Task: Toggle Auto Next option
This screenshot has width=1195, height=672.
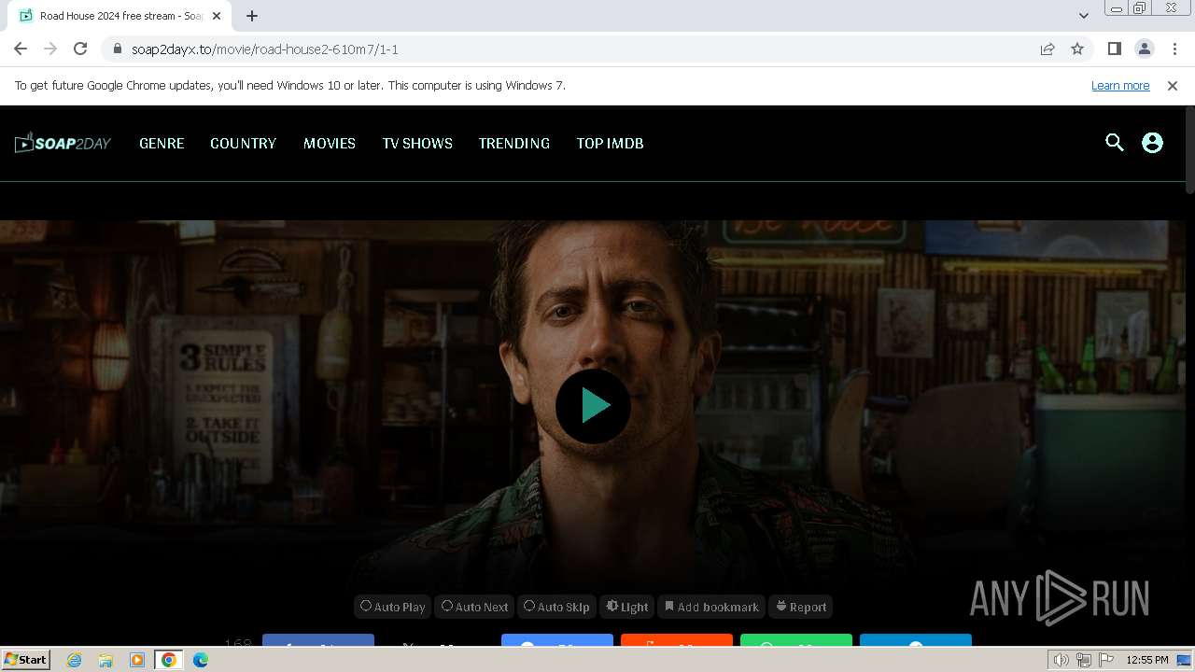Action: [475, 607]
